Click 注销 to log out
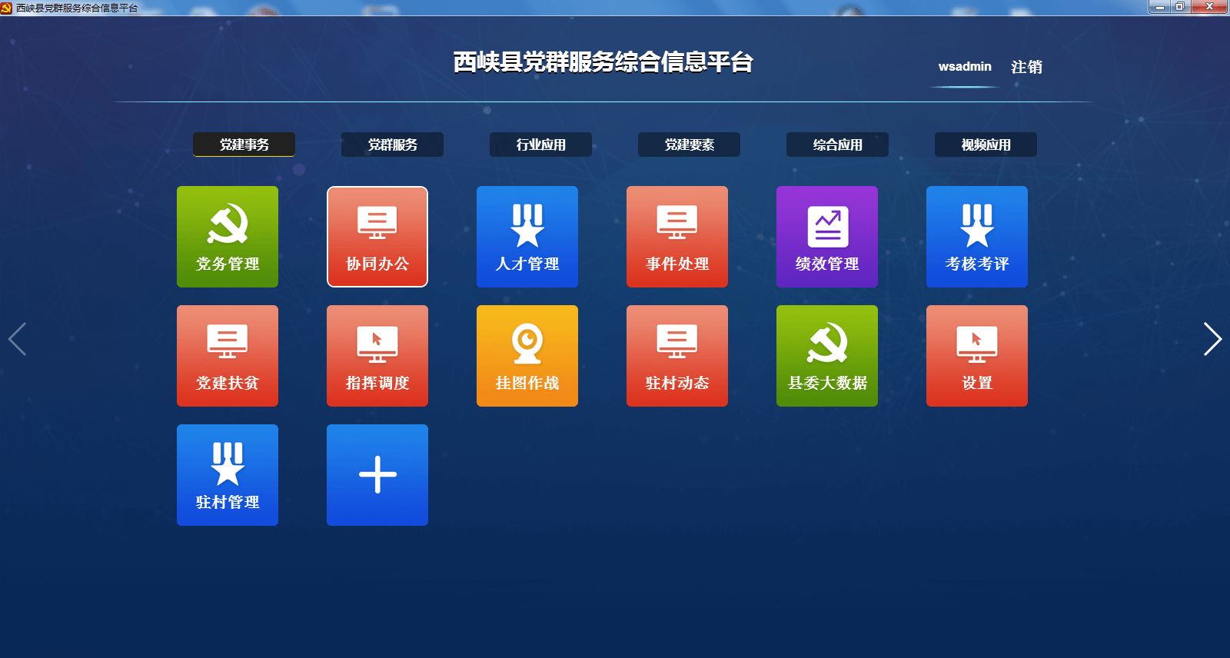The image size is (1230, 658). tap(1026, 67)
